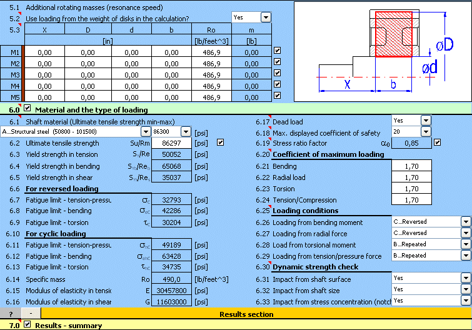This screenshot has width=472, height=330.
Task: Toggle the M5 row checkbox
Action: (x=277, y=96)
